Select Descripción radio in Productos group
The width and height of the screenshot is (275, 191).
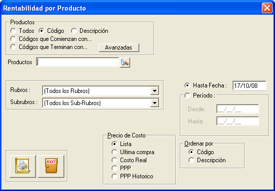[74, 31]
